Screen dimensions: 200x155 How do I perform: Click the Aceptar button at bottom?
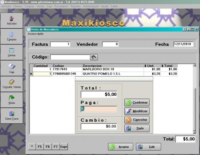pyautogui.click(x=120, y=147)
